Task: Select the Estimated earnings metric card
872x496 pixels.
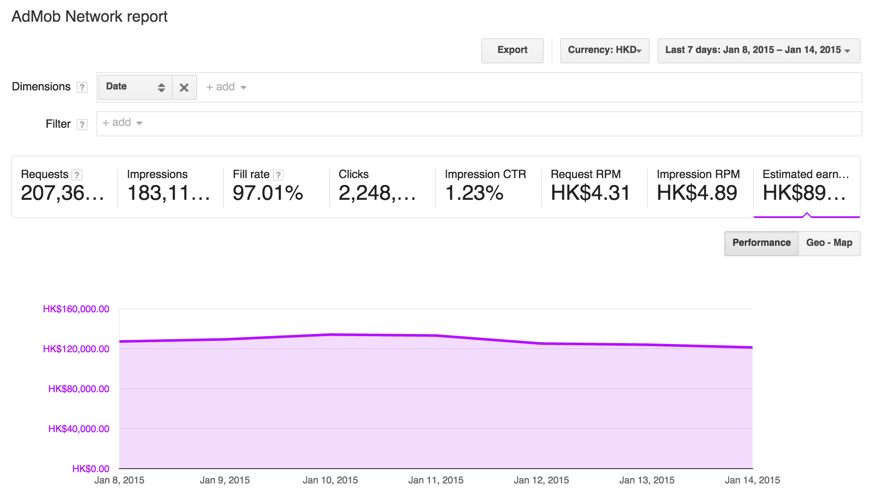Action: [807, 187]
